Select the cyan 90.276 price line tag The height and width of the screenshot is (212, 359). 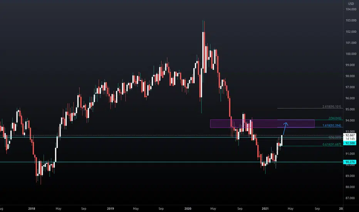coord(350,162)
